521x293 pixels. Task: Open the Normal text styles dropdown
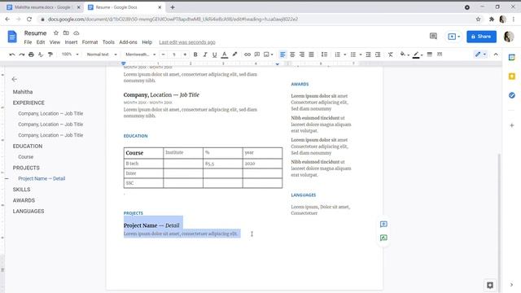point(102,55)
